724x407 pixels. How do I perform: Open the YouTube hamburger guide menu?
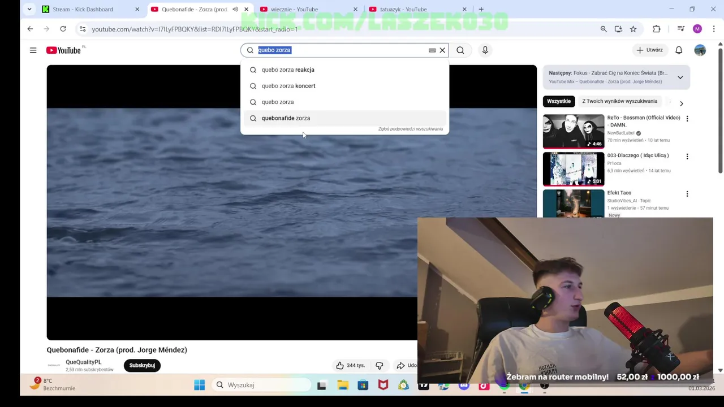point(33,50)
